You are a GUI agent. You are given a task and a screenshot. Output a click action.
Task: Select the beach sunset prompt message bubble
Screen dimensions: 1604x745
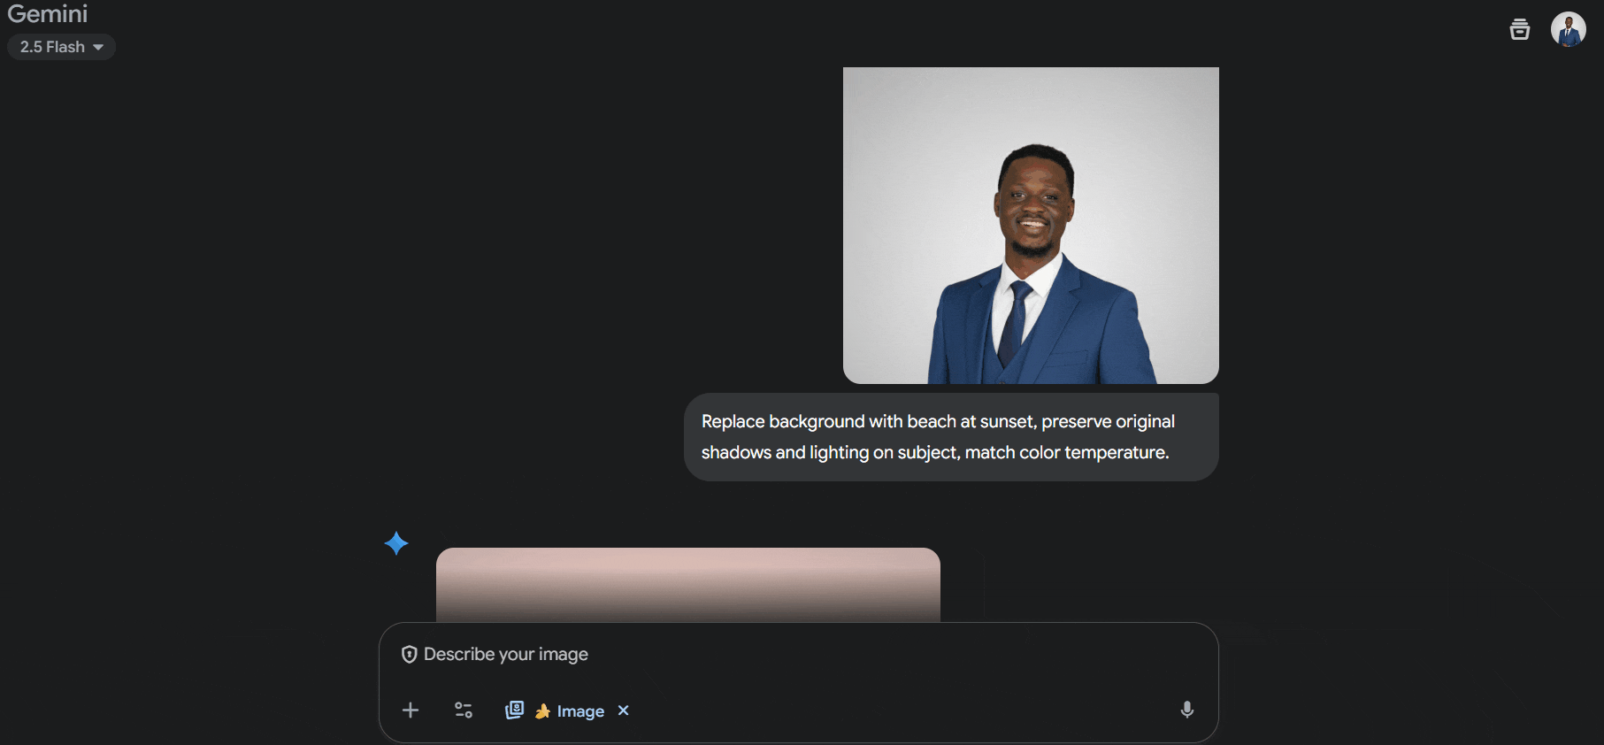pos(951,437)
